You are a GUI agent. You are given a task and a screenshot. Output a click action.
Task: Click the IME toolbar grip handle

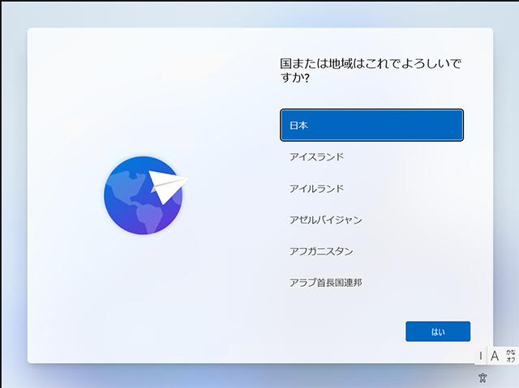(x=481, y=356)
